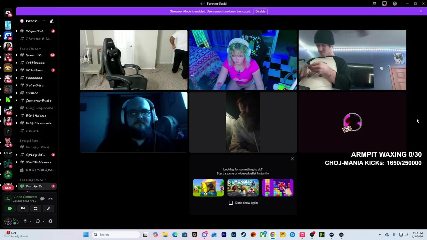Open noise suppression waveform icon
Viewport: 427px width, 240px height.
[x=42, y=199]
